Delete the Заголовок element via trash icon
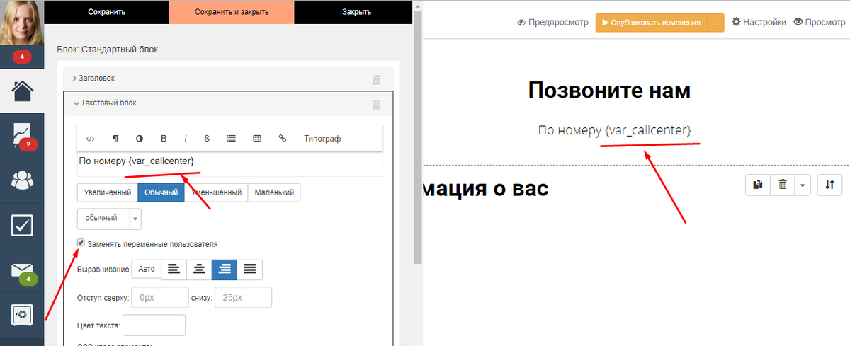The image size is (850, 346). pyautogui.click(x=377, y=79)
